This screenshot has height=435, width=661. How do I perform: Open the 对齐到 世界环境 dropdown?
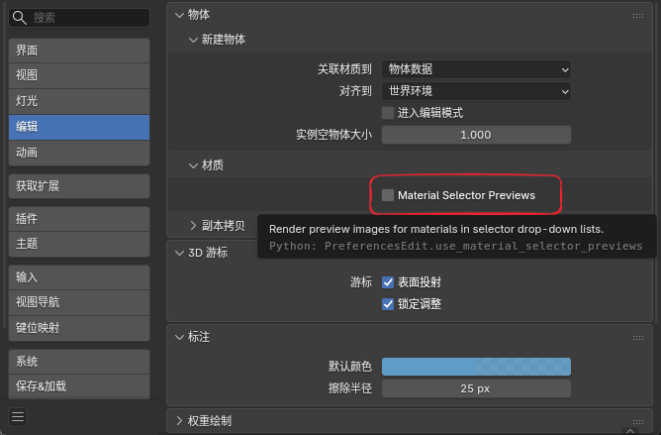pos(476,91)
